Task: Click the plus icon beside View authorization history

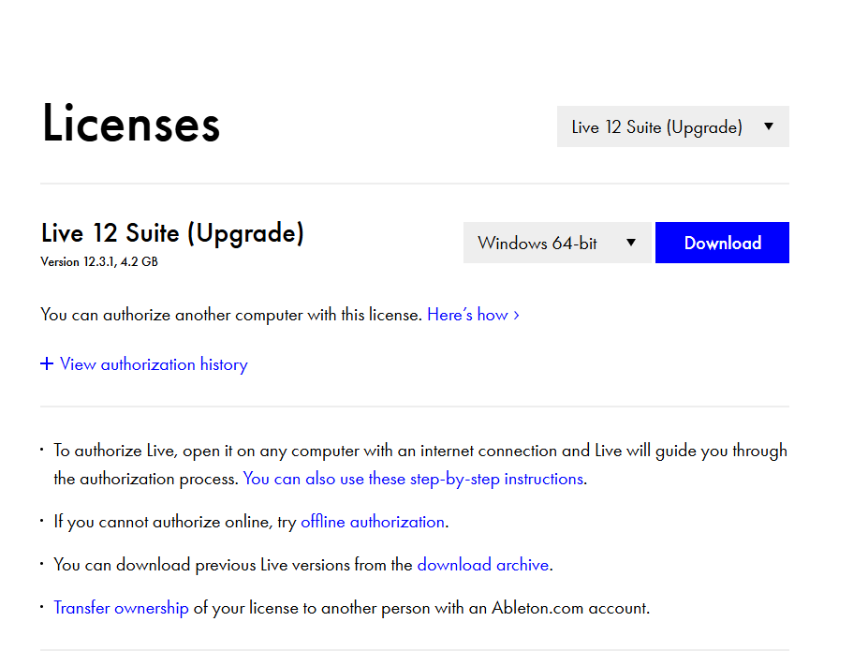Action: coord(47,364)
